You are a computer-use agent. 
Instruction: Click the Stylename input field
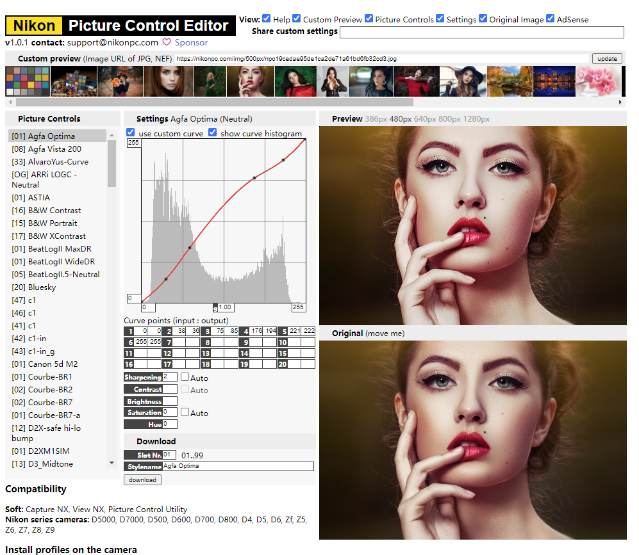point(238,466)
